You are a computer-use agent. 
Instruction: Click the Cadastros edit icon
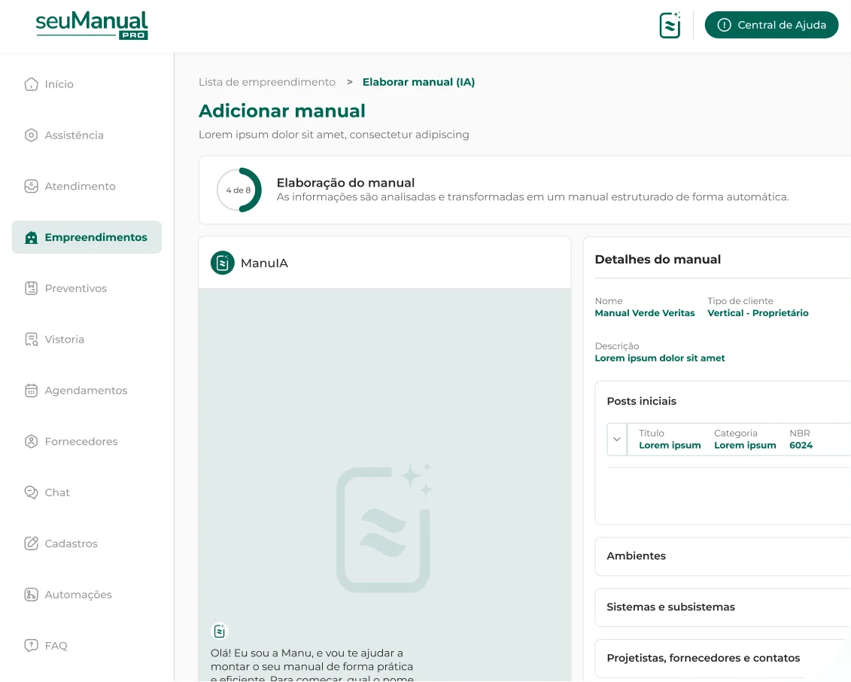(x=32, y=543)
